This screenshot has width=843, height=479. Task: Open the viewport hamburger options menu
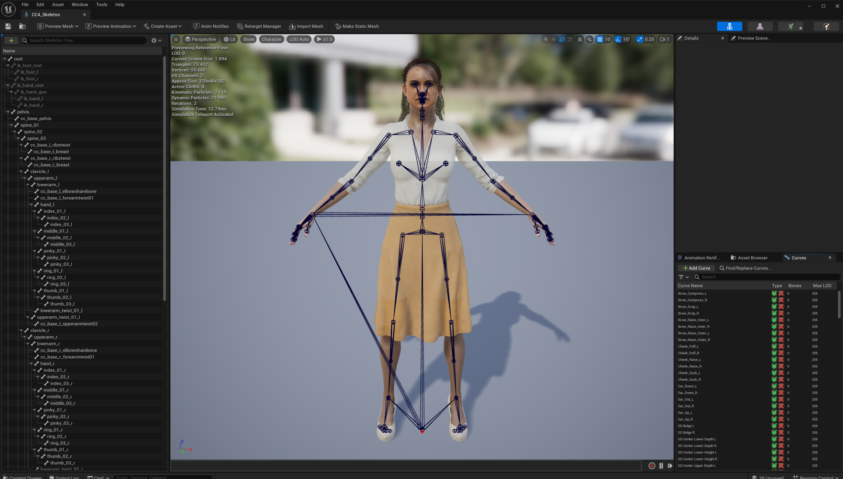(176, 39)
